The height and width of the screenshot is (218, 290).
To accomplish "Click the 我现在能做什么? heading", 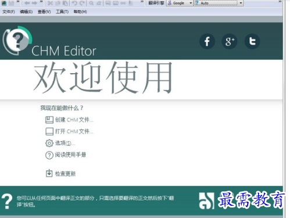I will click(62, 108).
